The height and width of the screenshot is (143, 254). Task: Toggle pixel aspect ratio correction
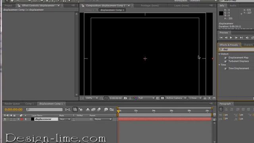click(x=205, y=98)
